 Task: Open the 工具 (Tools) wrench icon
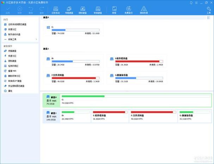(x=209, y=10)
